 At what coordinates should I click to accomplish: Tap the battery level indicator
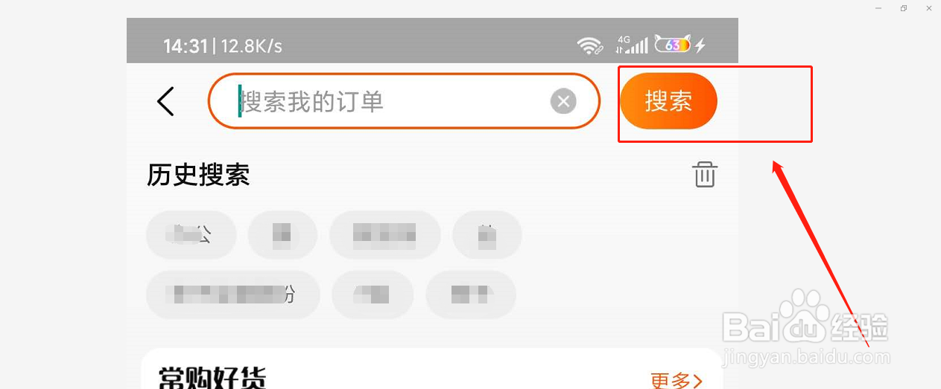pos(673,45)
